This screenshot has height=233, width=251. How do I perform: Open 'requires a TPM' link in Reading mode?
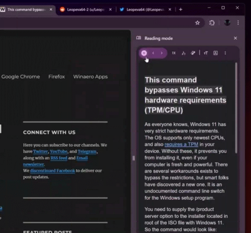click(x=181, y=144)
